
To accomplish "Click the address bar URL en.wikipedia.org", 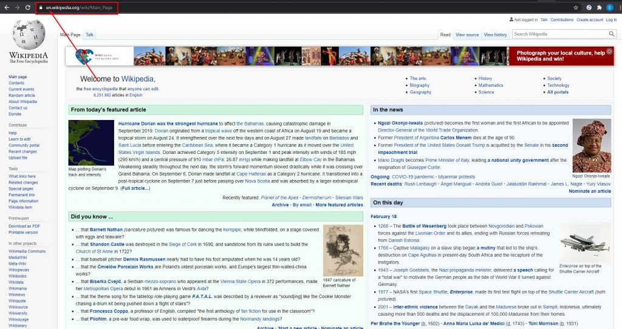I will coord(63,7).
